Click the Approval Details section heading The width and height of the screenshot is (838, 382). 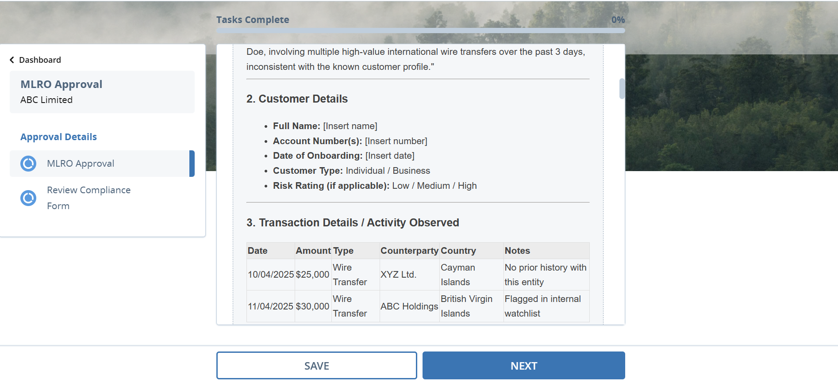[x=58, y=137]
